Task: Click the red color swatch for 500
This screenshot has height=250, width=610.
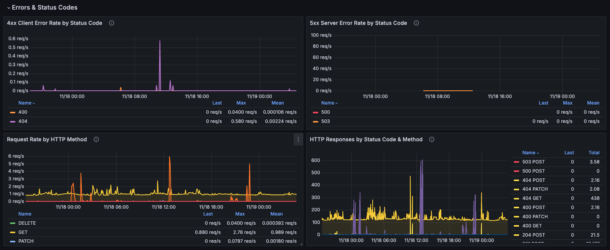Action: [316, 113]
